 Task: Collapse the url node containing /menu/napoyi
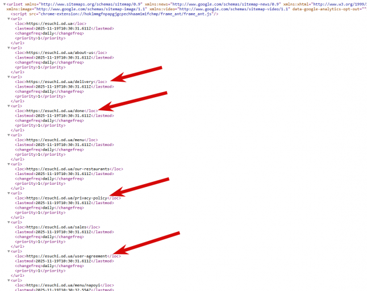9,280
